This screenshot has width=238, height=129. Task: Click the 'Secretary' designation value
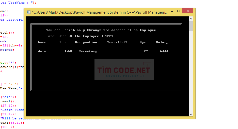pos(88,51)
